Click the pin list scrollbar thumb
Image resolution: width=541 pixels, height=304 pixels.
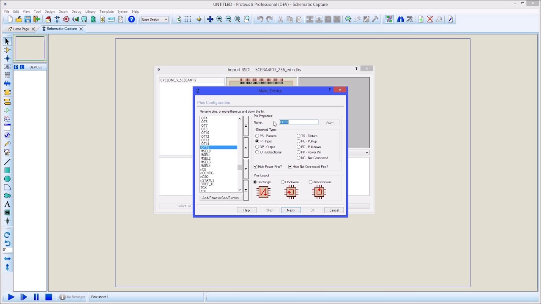pos(240,167)
